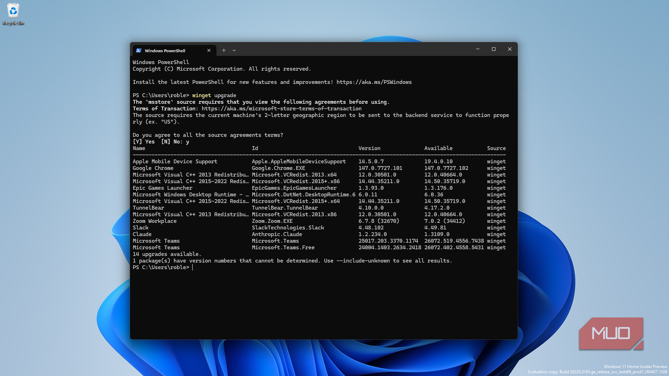Expand the new tab profile dropdown
The height and width of the screenshot is (376, 669).
click(234, 51)
